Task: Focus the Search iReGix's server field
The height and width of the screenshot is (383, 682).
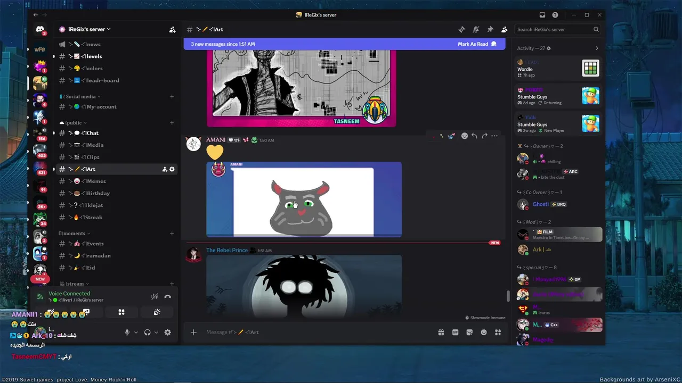Action: (558, 30)
